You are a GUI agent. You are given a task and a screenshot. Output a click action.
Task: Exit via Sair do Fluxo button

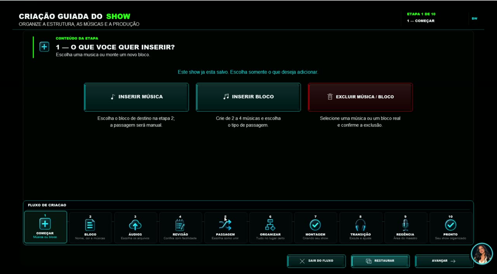pos(316,261)
